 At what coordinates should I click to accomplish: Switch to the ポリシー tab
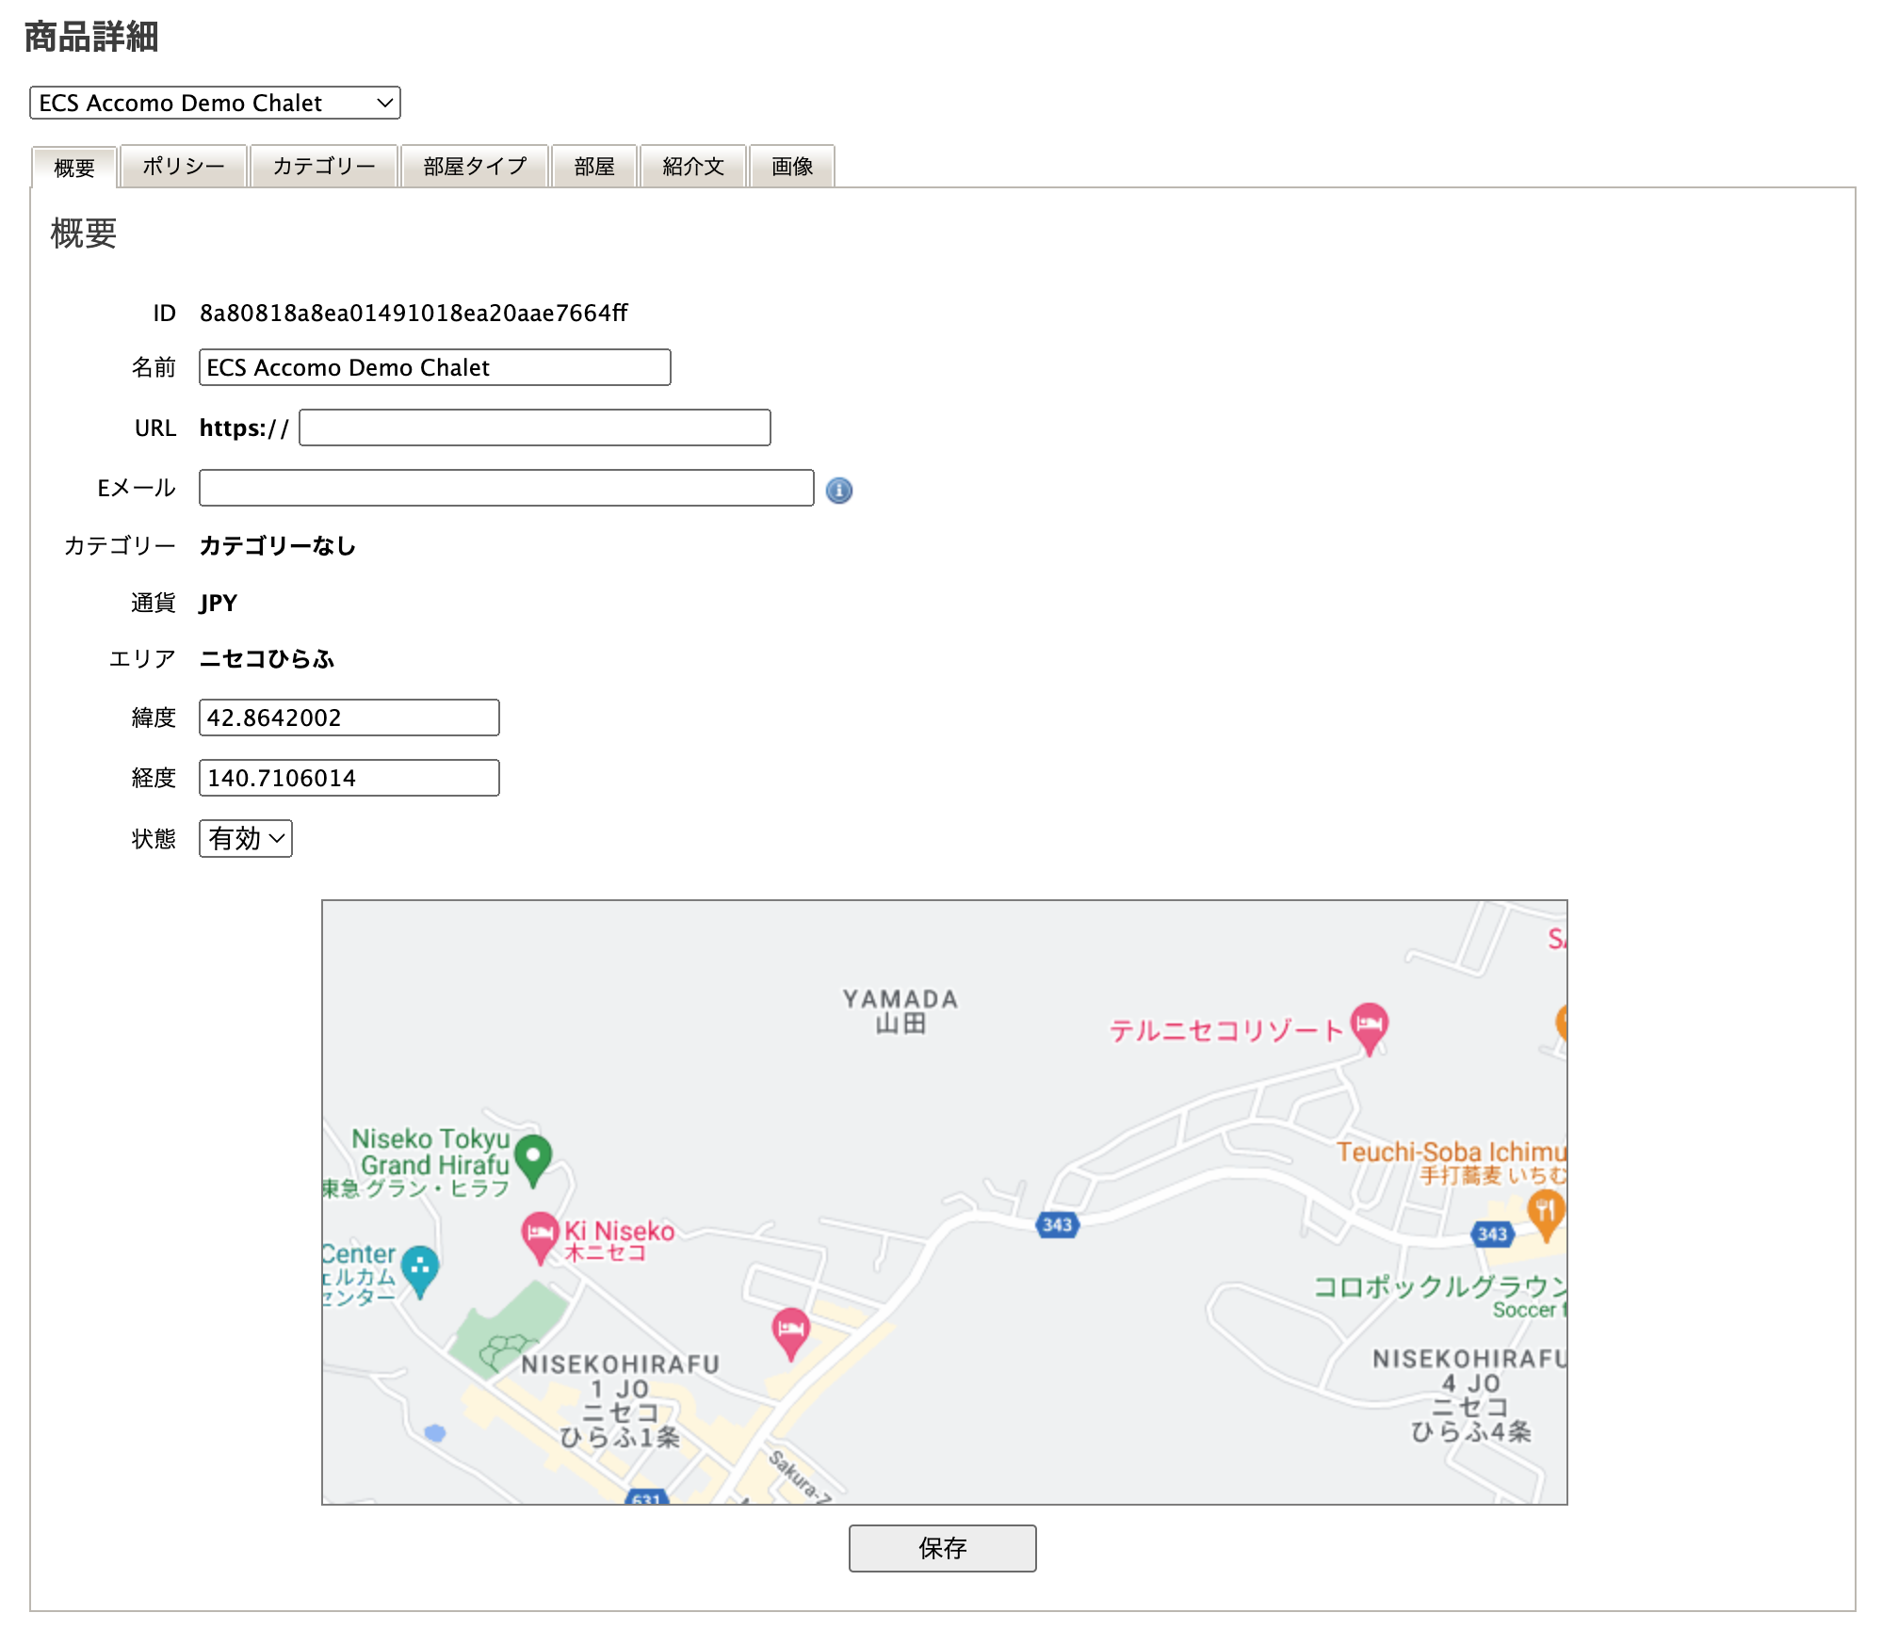pos(184,167)
